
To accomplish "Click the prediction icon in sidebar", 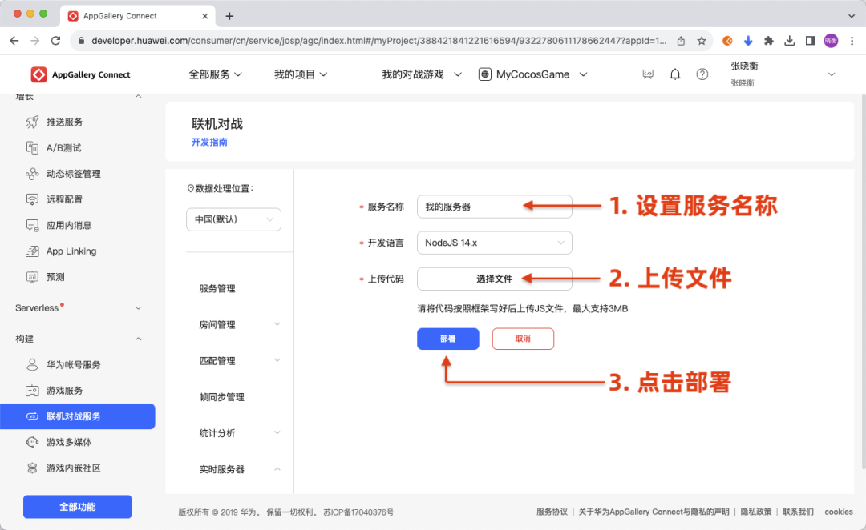I will [x=32, y=277].
